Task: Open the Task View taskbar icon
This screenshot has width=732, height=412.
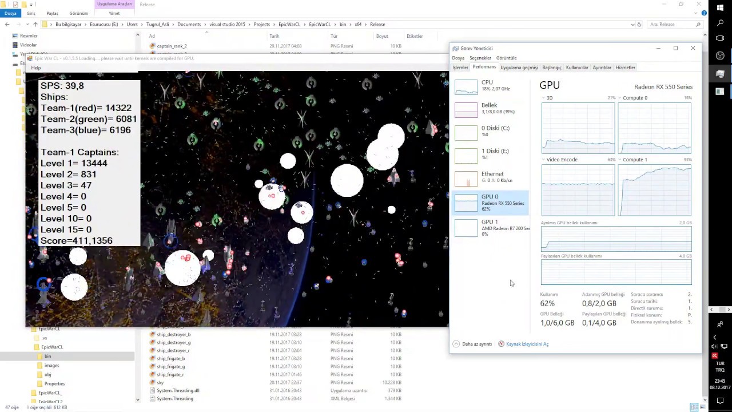Action: (720, 38)
